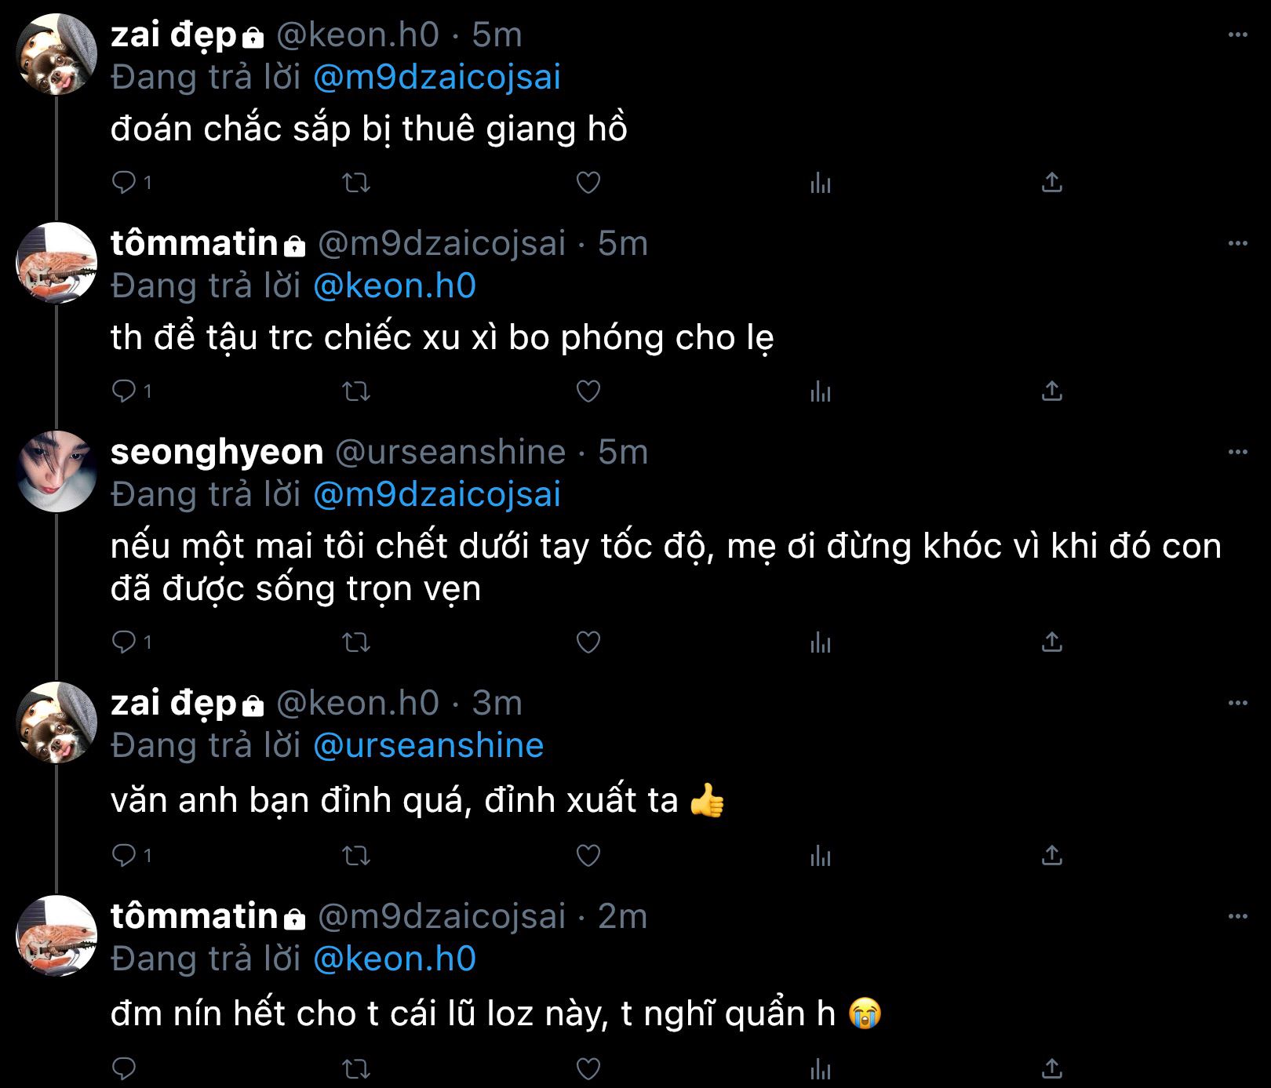Screen dimensions: 1271x1088
Task: Like the tweet "đoán chắc sắp bị thuê giang hồ"
Action: tap(588, 183)
